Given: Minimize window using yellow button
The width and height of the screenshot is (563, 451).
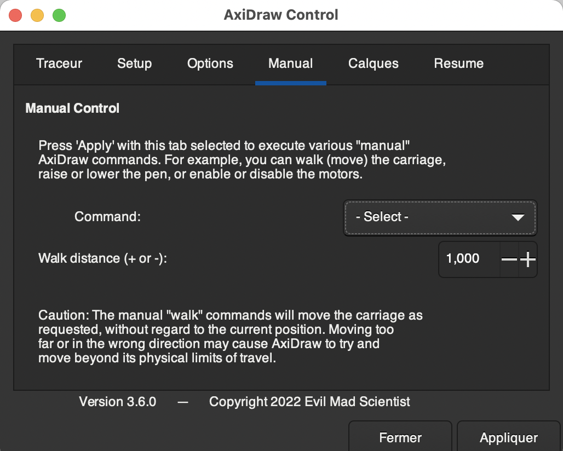Looking at the screenshot, I should 37,15.
